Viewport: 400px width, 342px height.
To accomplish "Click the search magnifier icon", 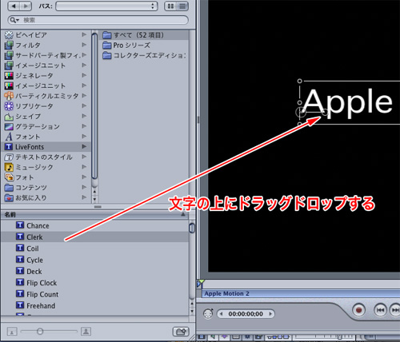I will pos(13,20).
